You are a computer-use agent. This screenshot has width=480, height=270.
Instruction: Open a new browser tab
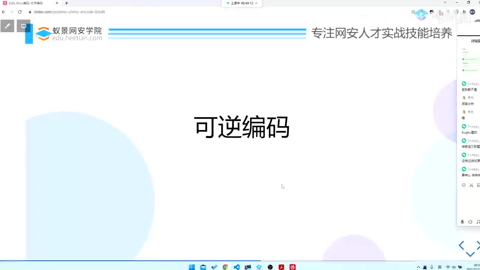click(66, 3)
